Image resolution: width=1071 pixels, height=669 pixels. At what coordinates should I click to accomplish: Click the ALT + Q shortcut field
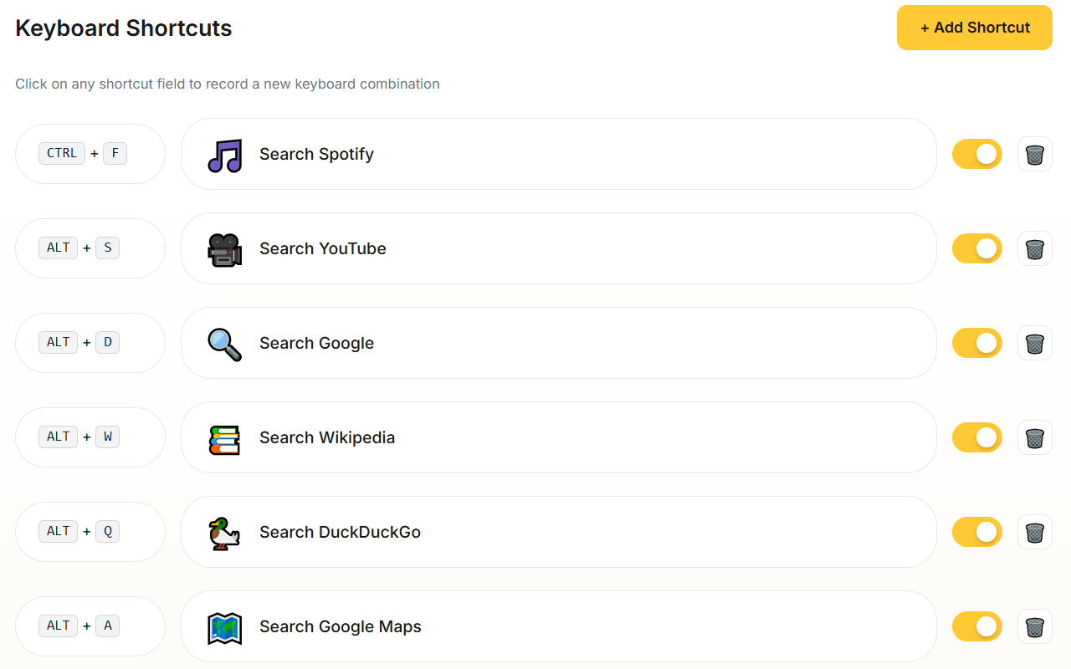click(90, 532)
